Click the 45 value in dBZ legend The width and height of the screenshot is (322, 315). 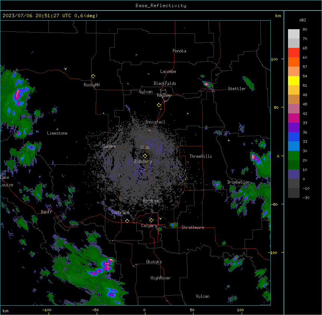(305, 104)
